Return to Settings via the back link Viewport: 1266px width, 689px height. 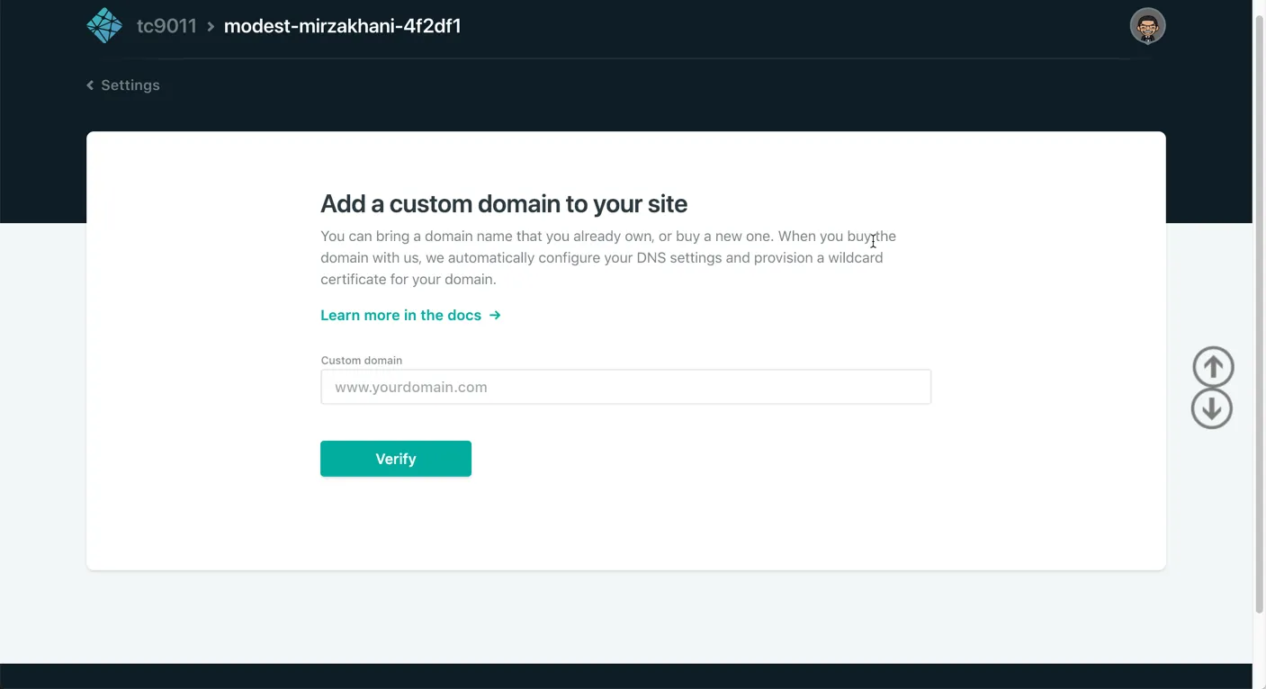[x=130, y=85]
